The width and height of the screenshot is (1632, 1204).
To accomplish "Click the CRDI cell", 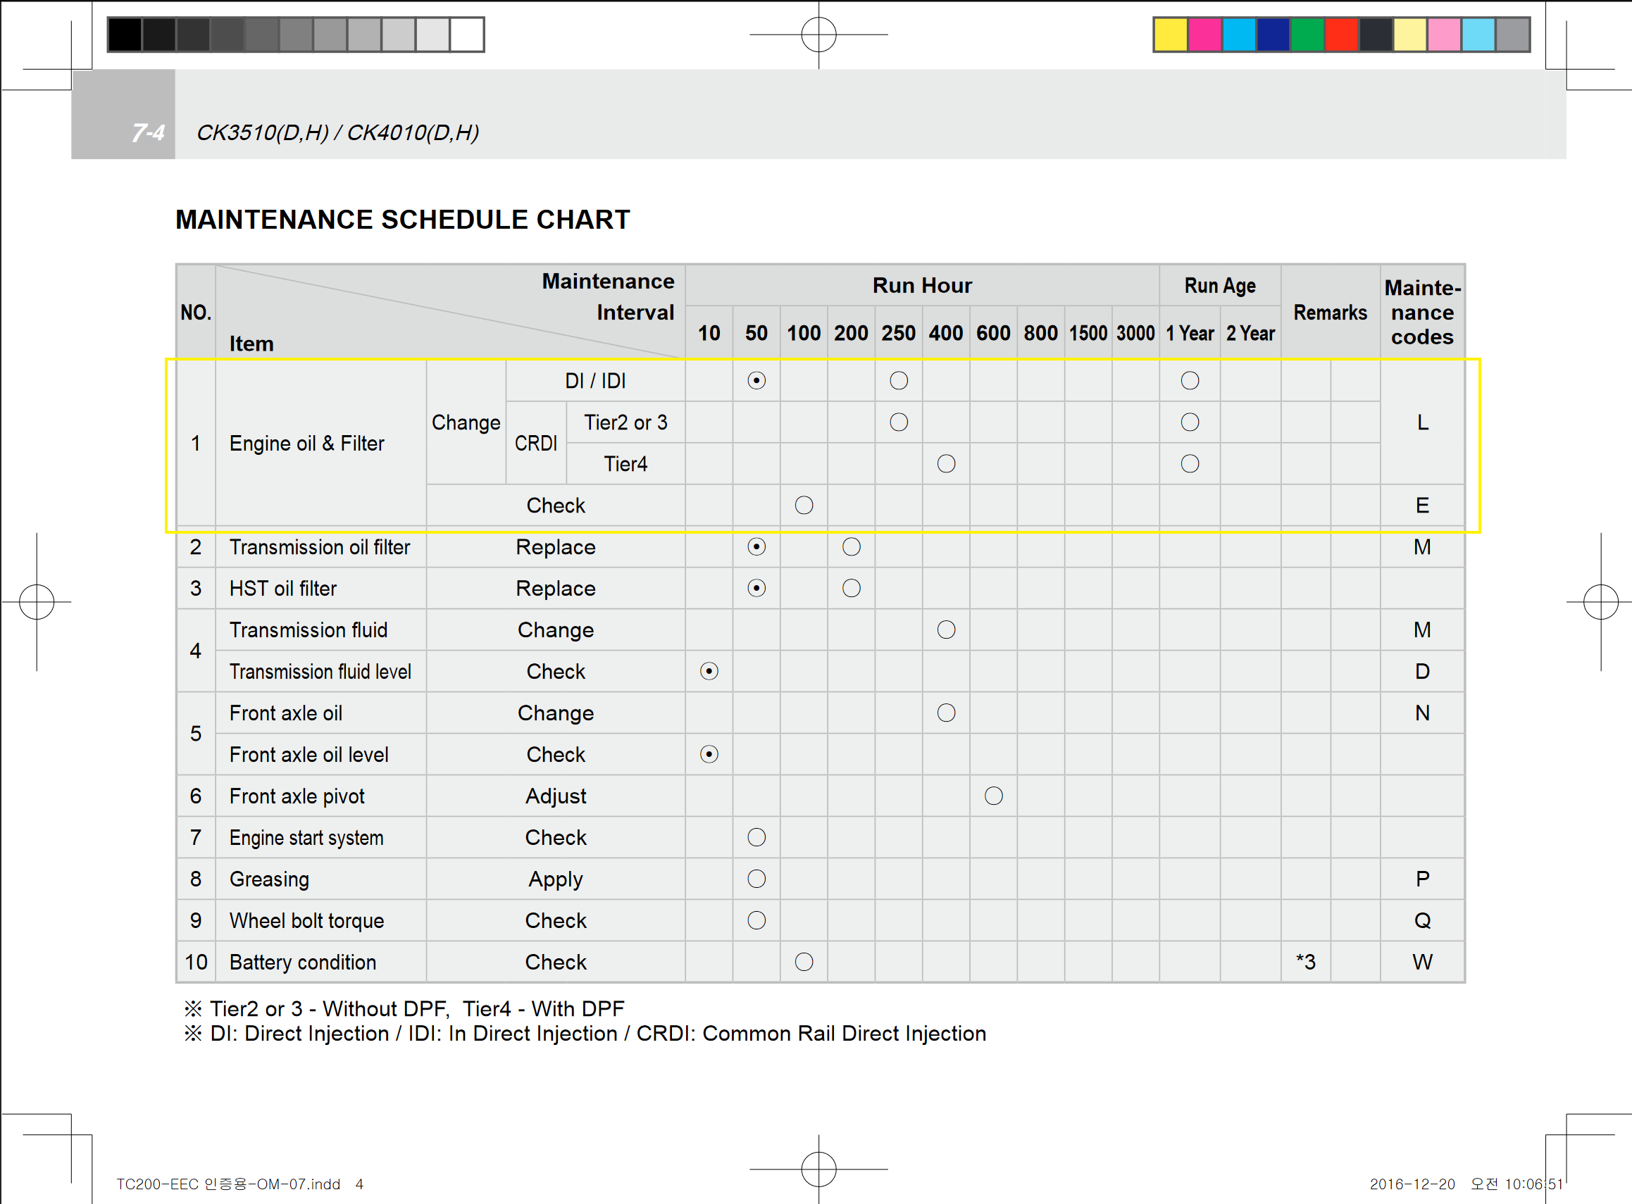I will point(536,443).
